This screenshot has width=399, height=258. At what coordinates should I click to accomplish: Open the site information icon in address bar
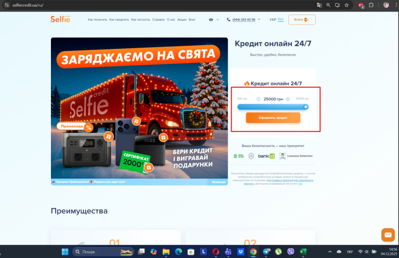click(7, 5)
